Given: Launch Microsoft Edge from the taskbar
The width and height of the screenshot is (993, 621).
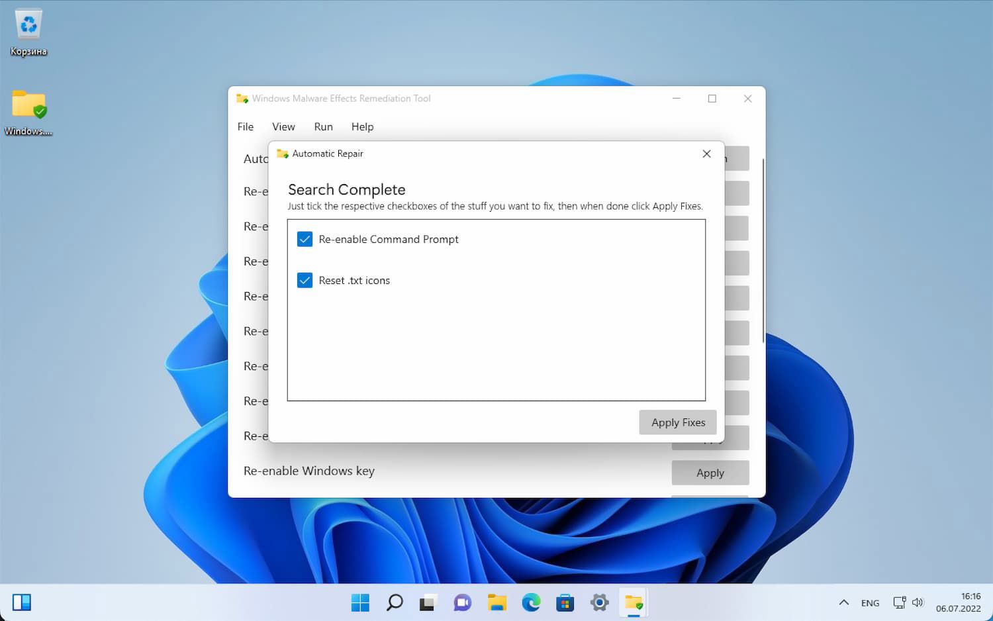Looking at the screenshot, I should point(531,602).
